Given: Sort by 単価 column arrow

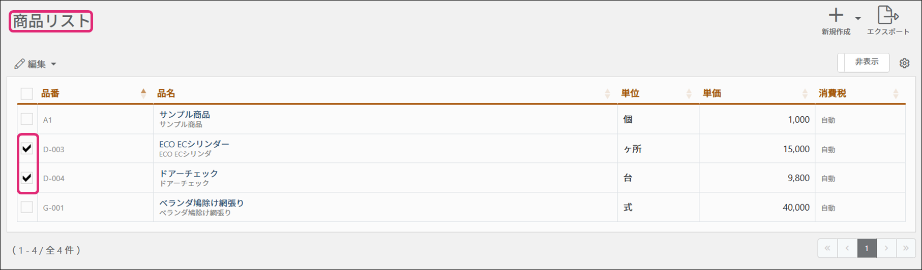Looking at the screenshot, I should point(805,93).
